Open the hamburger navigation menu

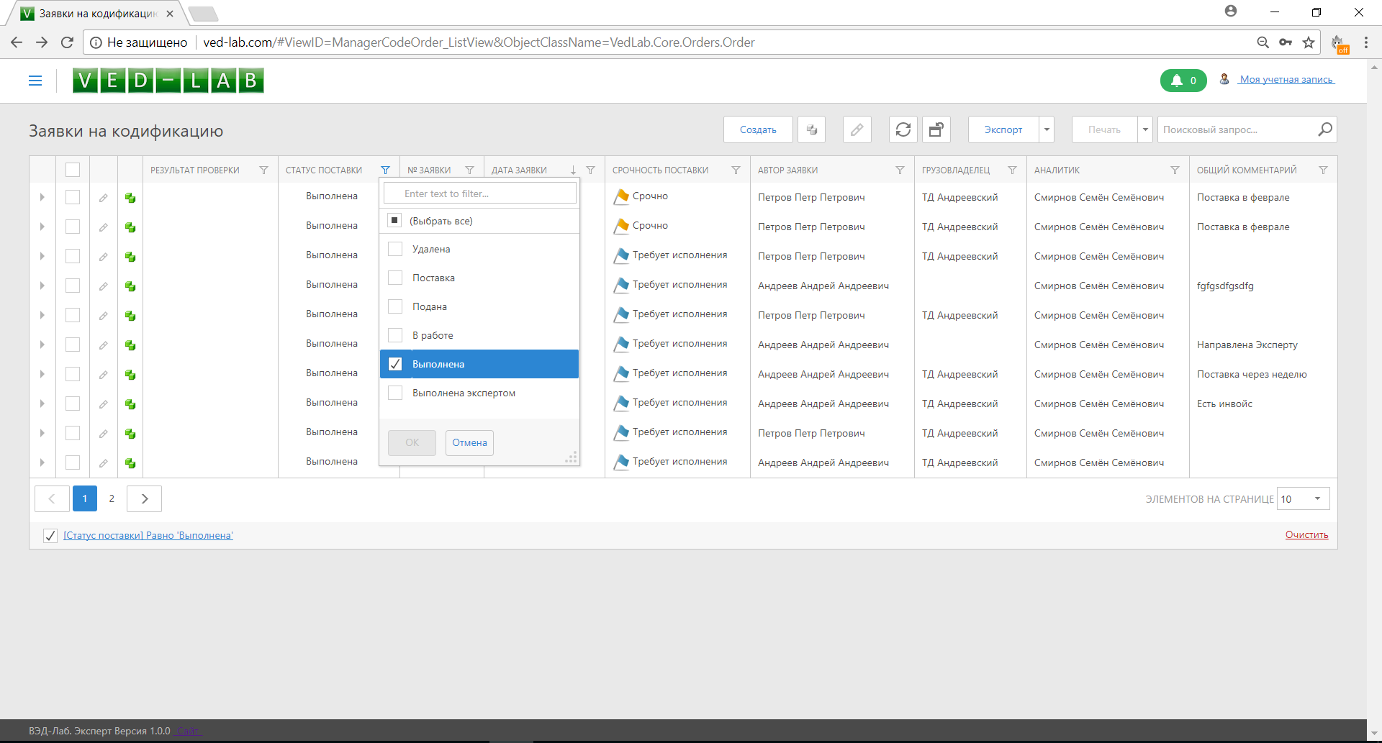[x=35, y=81]
